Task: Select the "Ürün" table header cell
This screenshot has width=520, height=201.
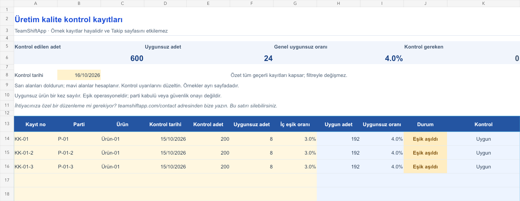Action: coord(122,124)
